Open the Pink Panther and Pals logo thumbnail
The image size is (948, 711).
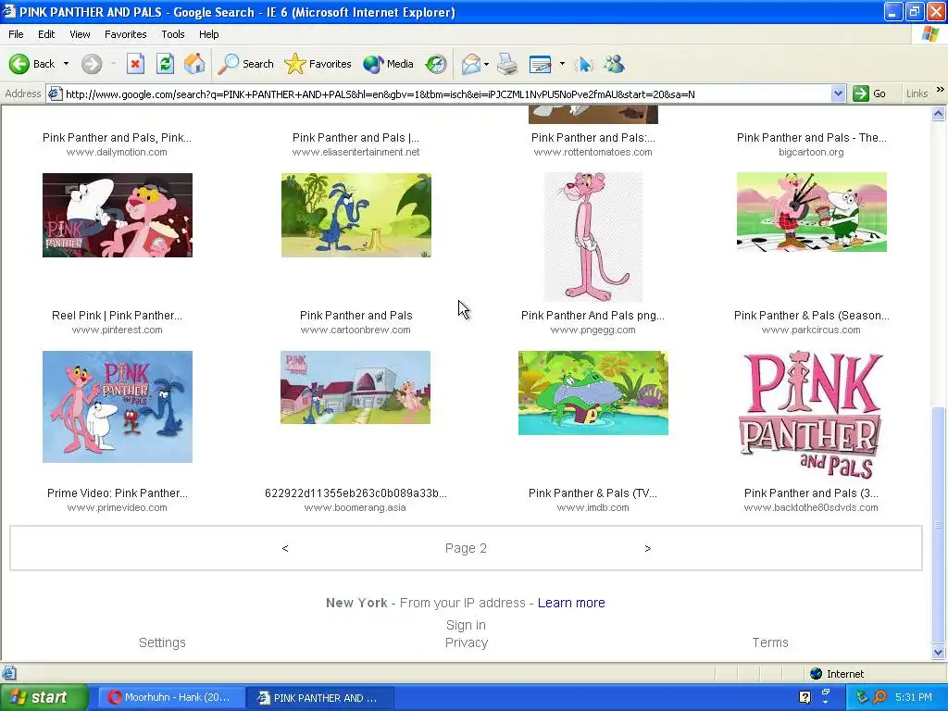[811, 415]
